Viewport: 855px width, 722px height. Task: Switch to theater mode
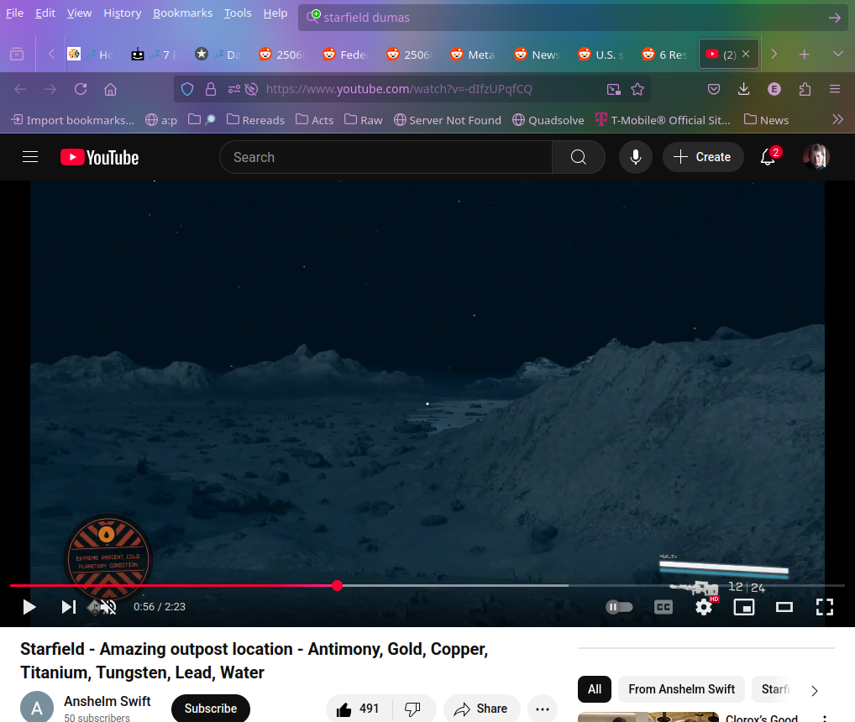pos(784,607)
